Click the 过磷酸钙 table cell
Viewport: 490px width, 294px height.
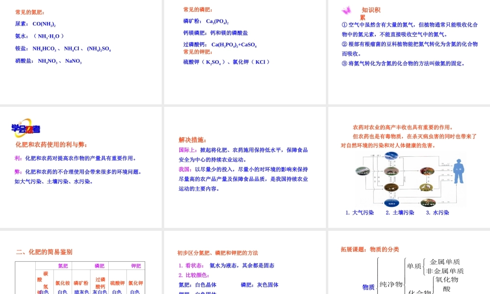pyautogui.click(x=100, y=283)
